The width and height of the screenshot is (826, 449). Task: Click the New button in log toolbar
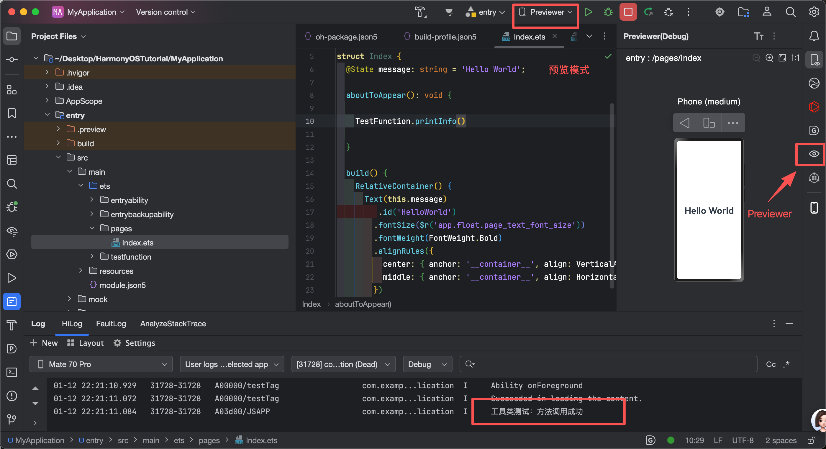tap(44, 343)
